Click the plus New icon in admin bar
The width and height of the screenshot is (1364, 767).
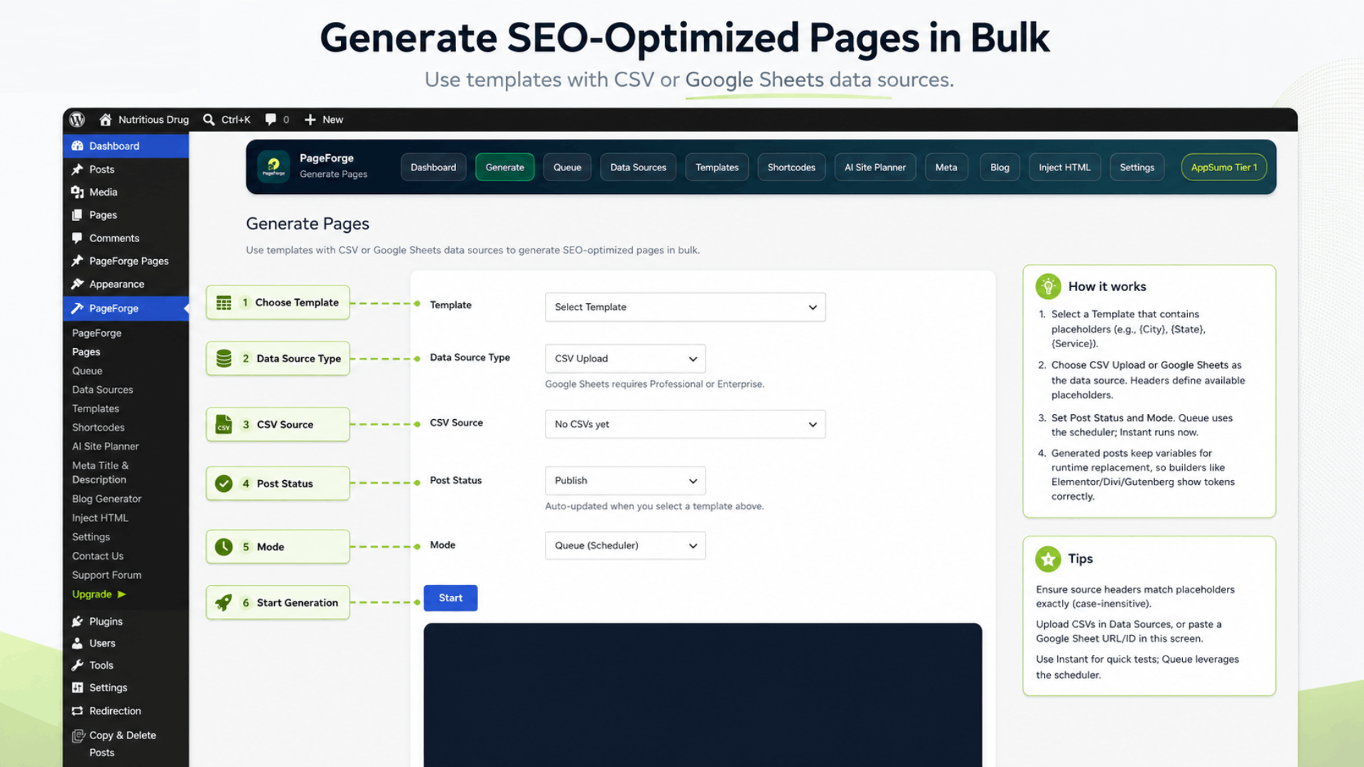[310, 119]
